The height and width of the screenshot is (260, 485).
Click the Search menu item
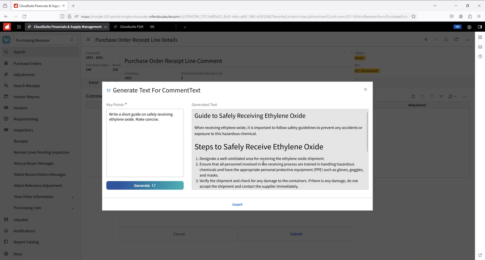[x=40, y=52]
